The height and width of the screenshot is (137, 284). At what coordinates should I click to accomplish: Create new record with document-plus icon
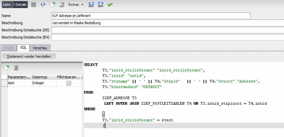pyautogui.click(x=52, y=5)
